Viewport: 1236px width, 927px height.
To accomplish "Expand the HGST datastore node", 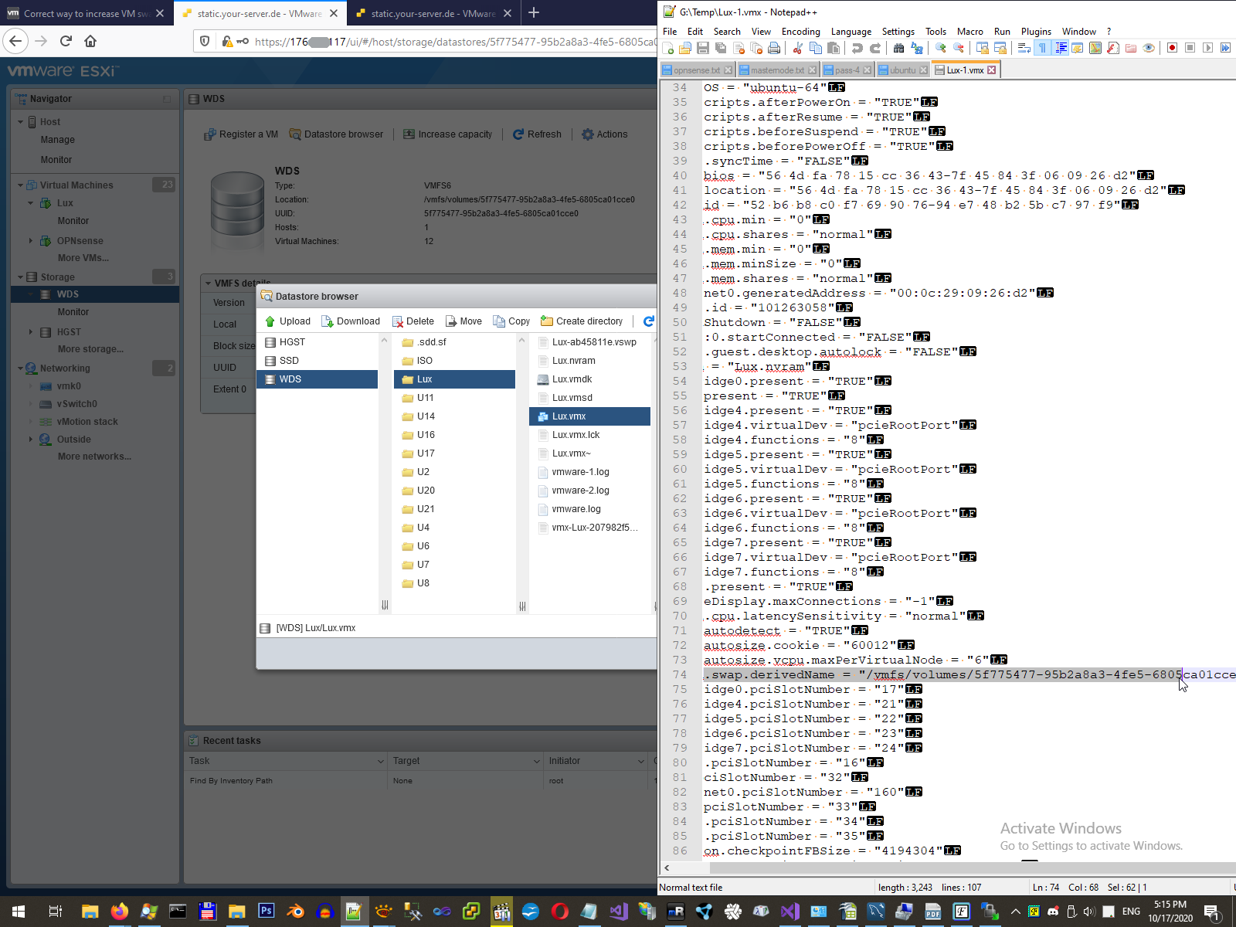I will click(x=31, y=332).
